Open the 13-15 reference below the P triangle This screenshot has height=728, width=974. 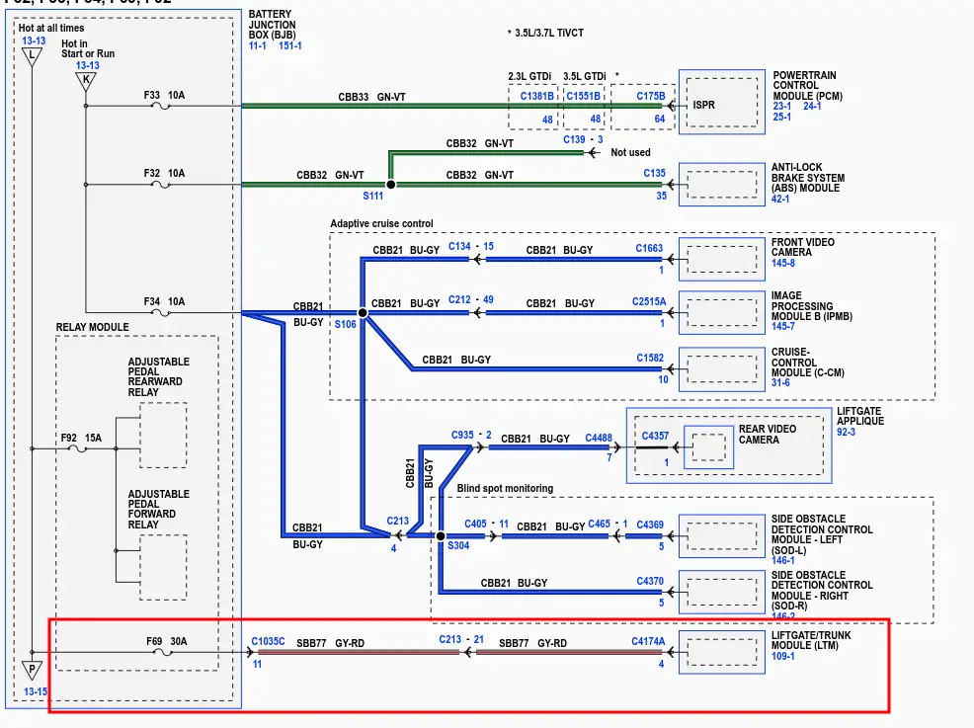pyautogui.click(x=36, y=691)
